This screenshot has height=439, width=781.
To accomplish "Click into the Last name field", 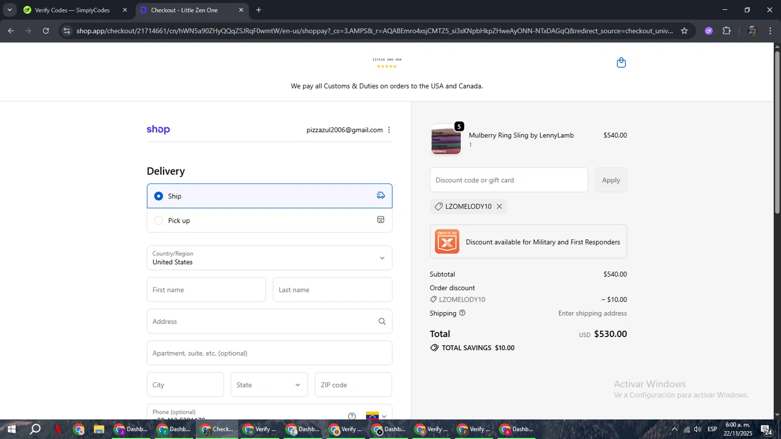I will tap(333, 290).
